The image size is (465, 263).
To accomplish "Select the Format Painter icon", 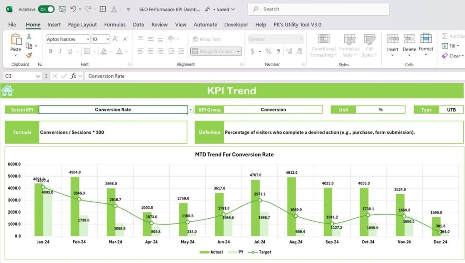I will (x=28, y=56).
